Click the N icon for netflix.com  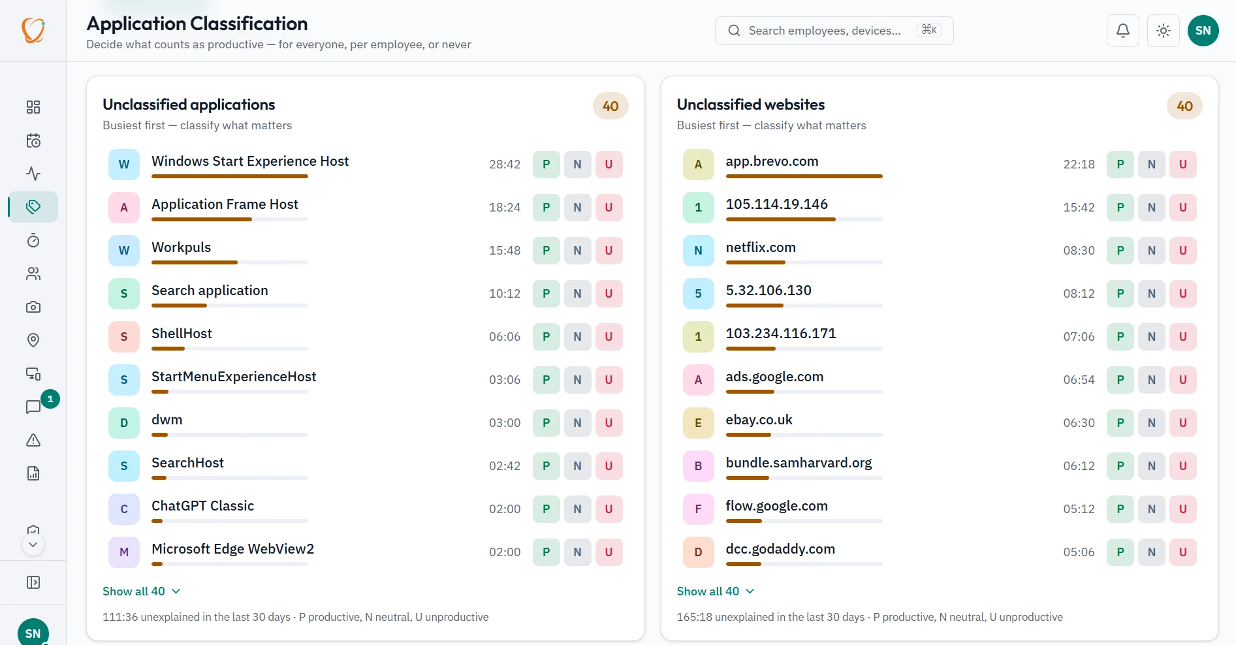pyautogui.click(x=699, y=251)
